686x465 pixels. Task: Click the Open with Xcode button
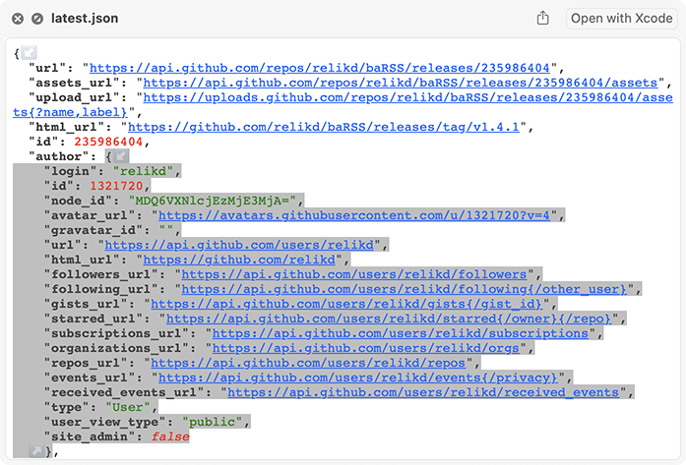point(621,18)
